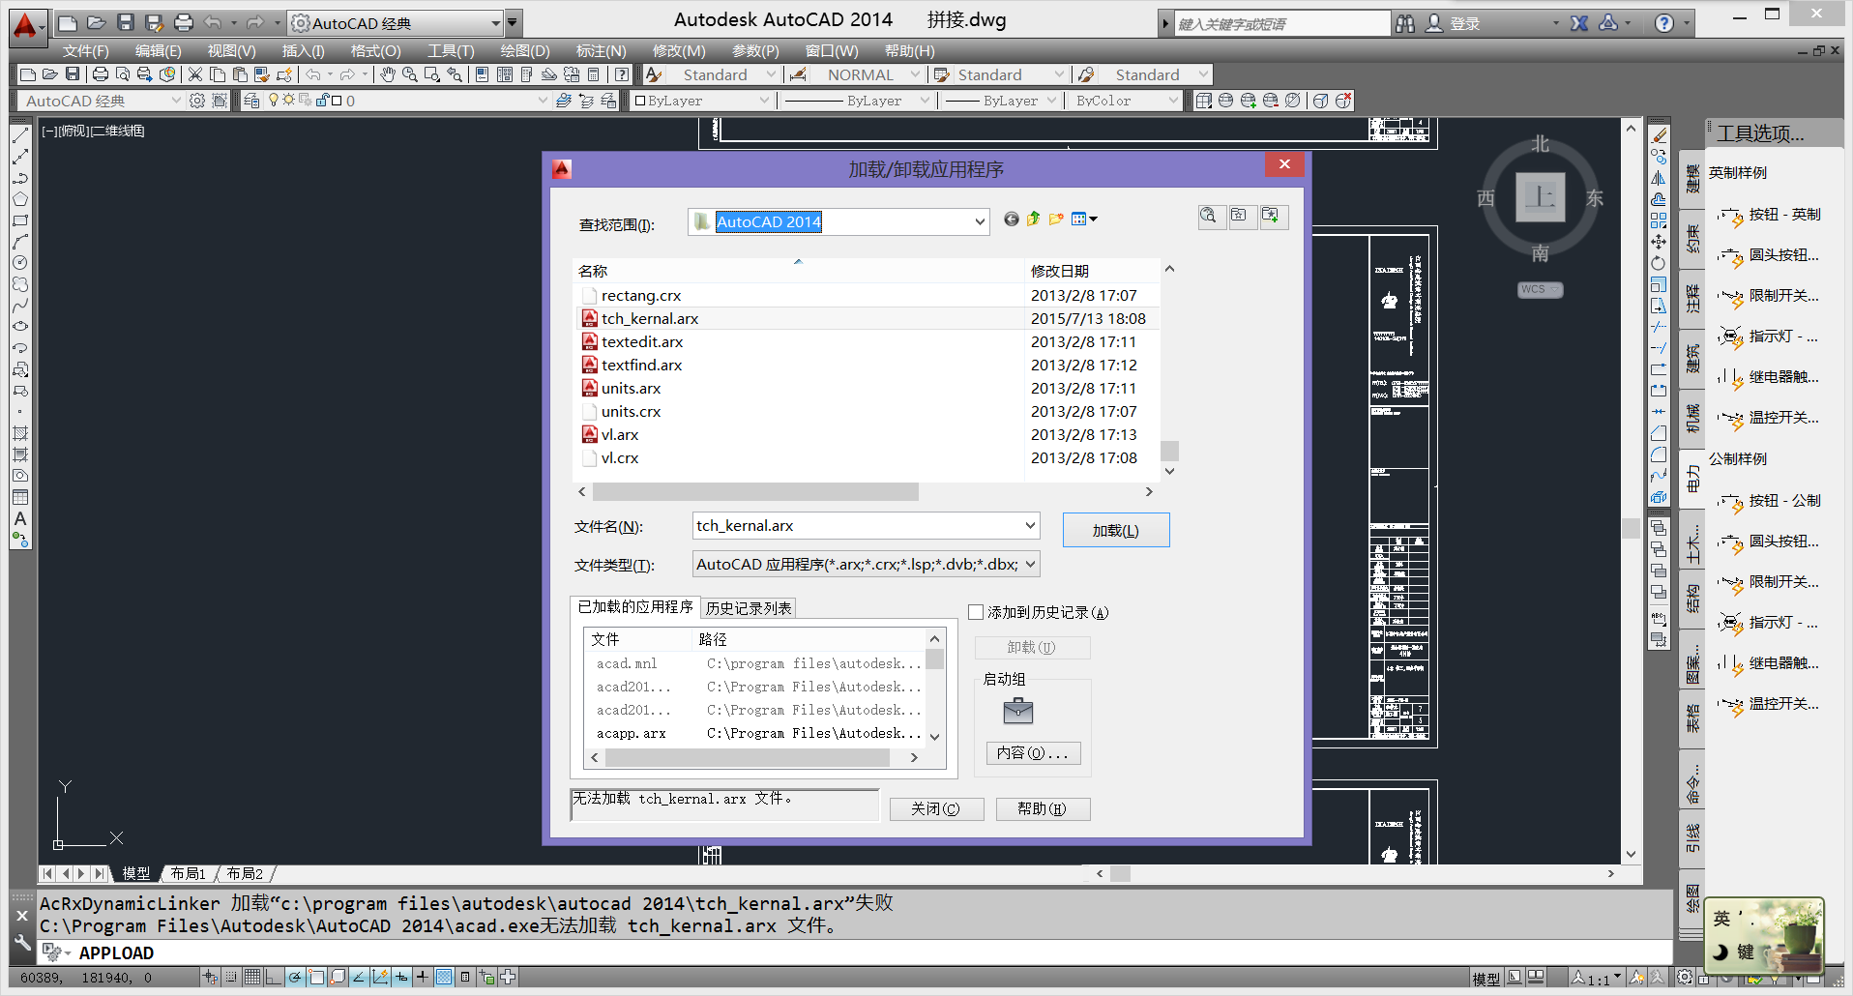The height and width of the screenshot is (996, 1853).
Task: Click the Startup Suite briefcase icon
Action: point(1018,712)
